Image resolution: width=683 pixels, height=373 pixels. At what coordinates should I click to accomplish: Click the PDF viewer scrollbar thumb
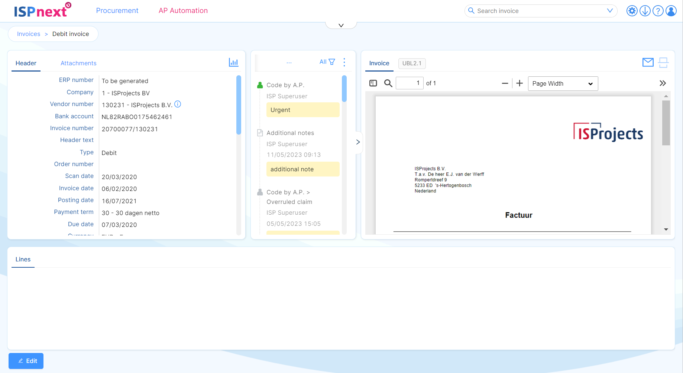666,123
